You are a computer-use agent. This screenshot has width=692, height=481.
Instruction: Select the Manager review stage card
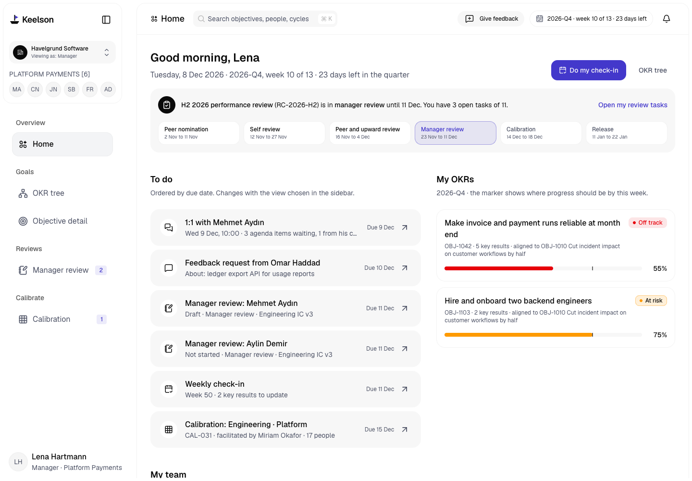455,133
